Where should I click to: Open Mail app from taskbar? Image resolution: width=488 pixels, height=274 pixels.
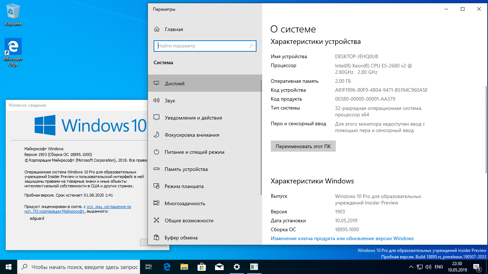click(219, 267)
